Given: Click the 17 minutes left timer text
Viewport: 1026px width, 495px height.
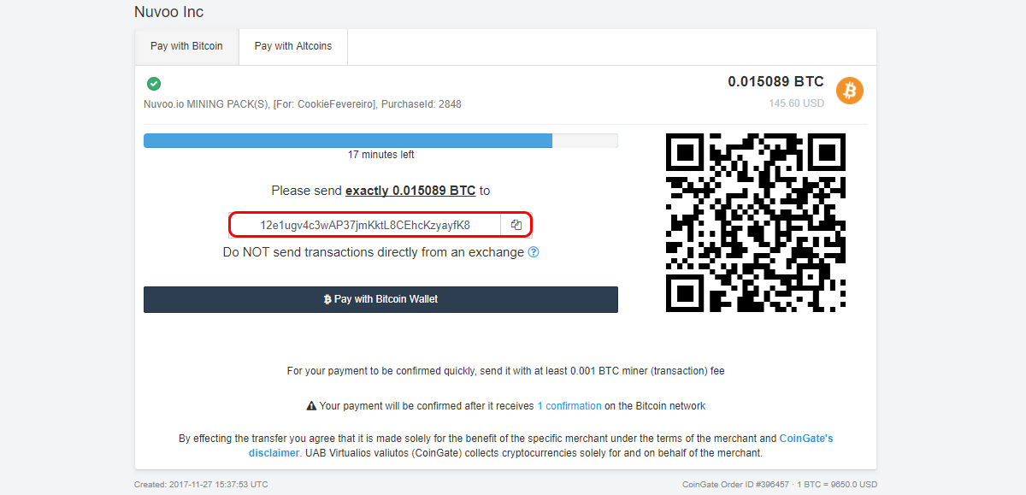Looking at the screenshot, I should coord(380,155).
